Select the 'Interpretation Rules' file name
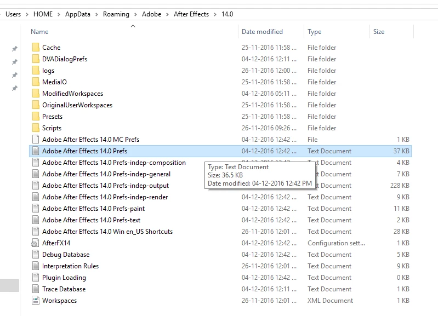 tap(70, 266)
